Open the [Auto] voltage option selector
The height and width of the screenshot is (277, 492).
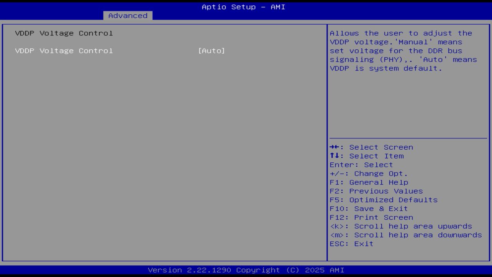point(212,50)
